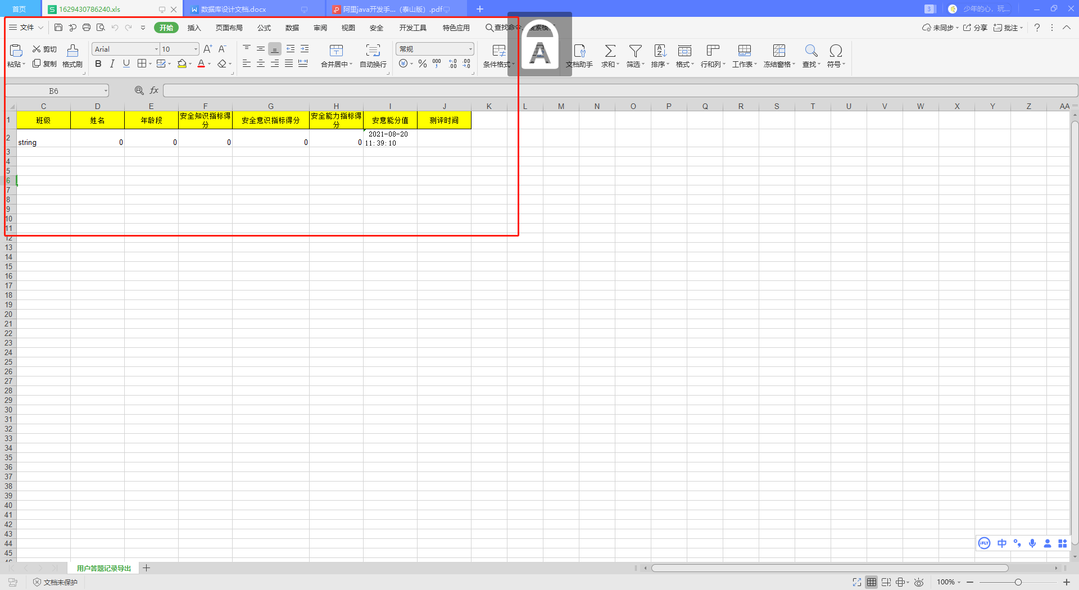Open the font size dropdown
This screenshot has width=1079, height=590.
196,49
